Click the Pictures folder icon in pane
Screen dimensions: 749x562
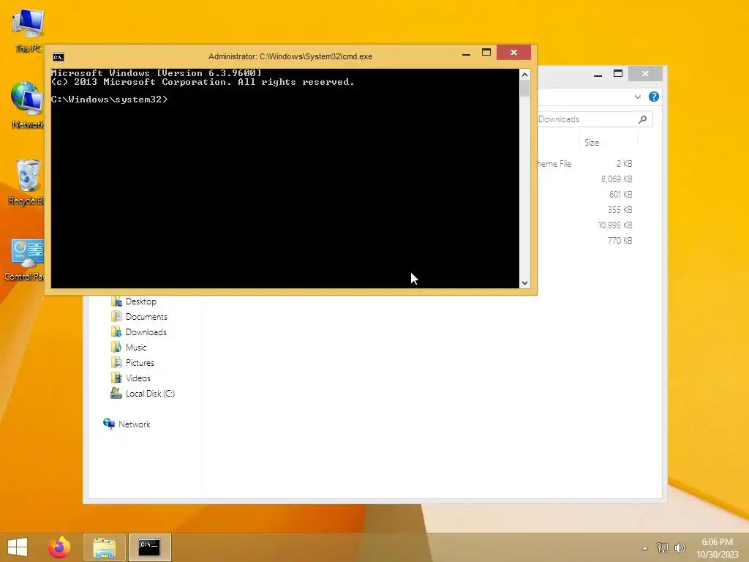(116, 362)
